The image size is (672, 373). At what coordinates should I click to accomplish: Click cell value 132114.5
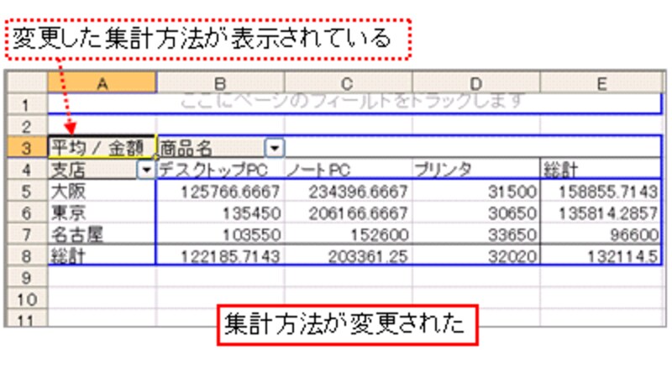coord(601,256)
